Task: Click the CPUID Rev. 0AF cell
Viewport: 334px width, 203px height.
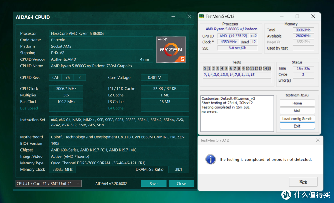Action: tap(55, 77)
